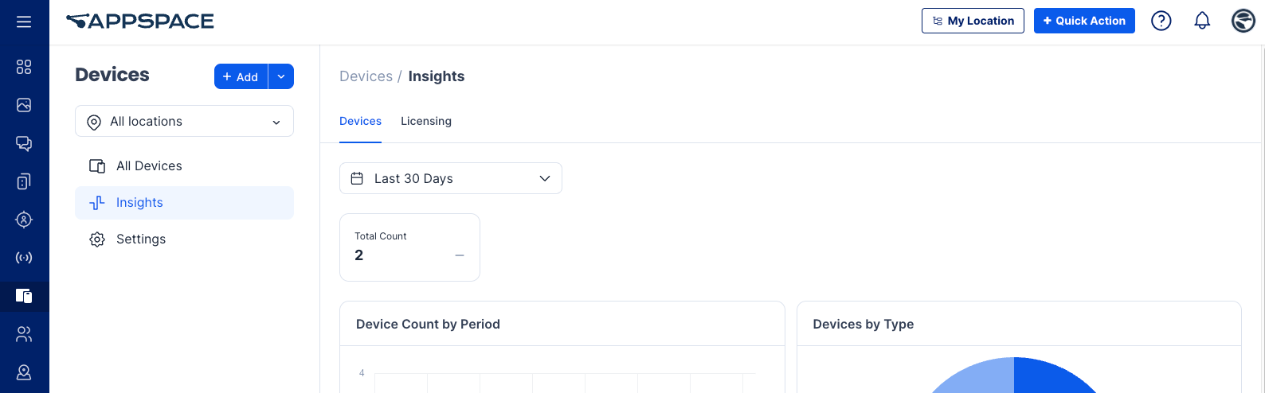Open the location target icon in sidebar

click(24, 220)
